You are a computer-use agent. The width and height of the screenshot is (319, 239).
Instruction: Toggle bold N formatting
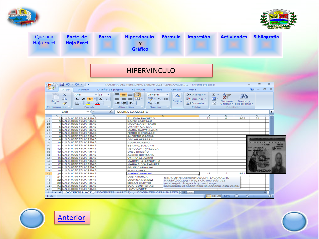(x=77, y=99)
